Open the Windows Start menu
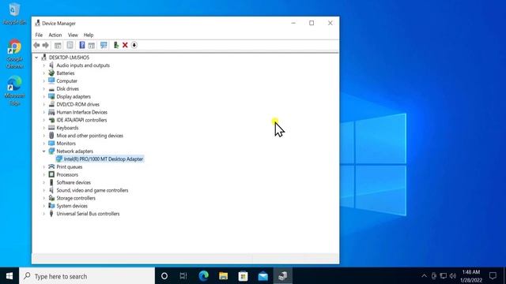 coord(9,276)
